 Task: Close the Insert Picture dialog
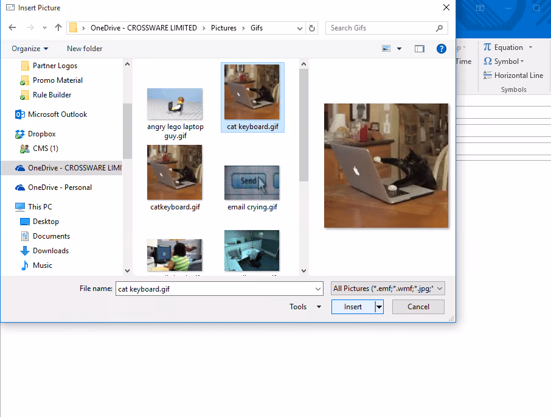point(446,7)
